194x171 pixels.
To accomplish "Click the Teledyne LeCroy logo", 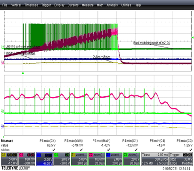I will (x=16, y=168).
